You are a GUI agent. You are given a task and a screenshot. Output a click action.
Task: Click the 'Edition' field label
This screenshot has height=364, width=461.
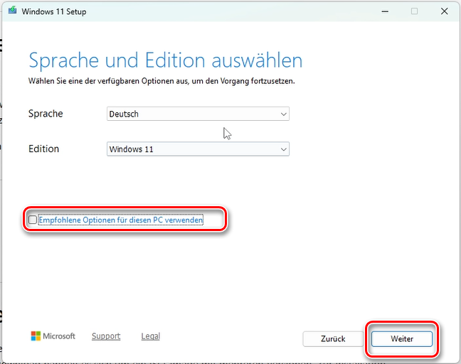(44, 149)
